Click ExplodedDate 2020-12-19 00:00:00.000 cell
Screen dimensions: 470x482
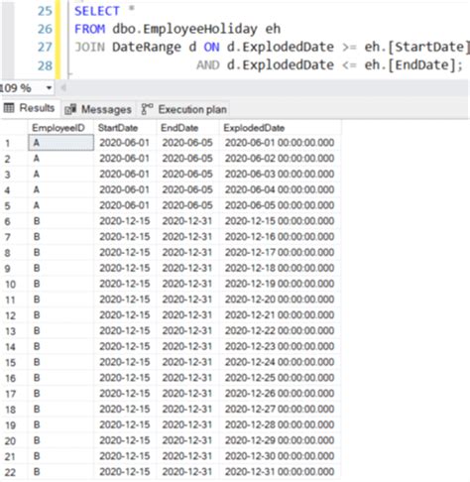click(x=281, y=284)
